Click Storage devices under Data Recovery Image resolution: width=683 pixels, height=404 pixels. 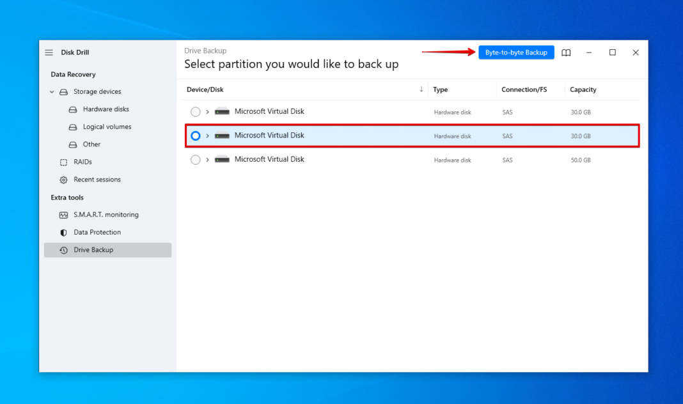[x=98, y=91]
